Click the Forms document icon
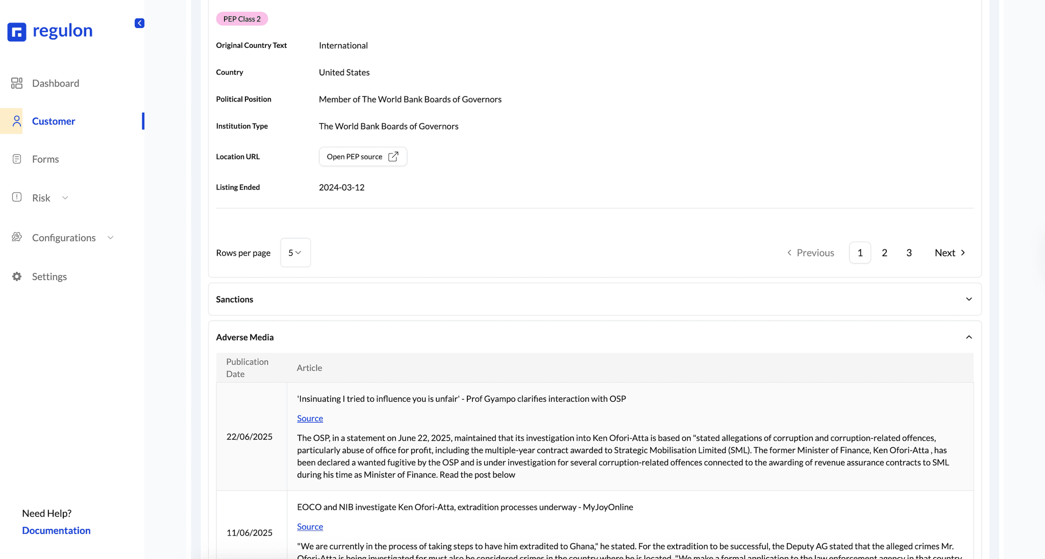The width and height of the screenshot is (1045, 559). (17, 159)
